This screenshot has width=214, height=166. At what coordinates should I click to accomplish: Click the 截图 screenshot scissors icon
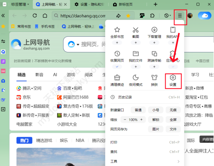136,32
